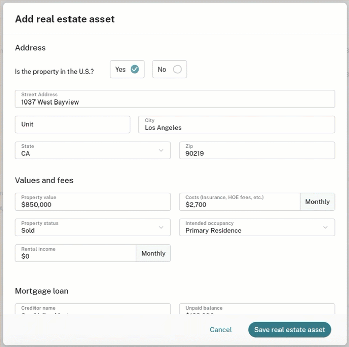
Task: Click the Unit input field
Action: (x=73, y=124)
